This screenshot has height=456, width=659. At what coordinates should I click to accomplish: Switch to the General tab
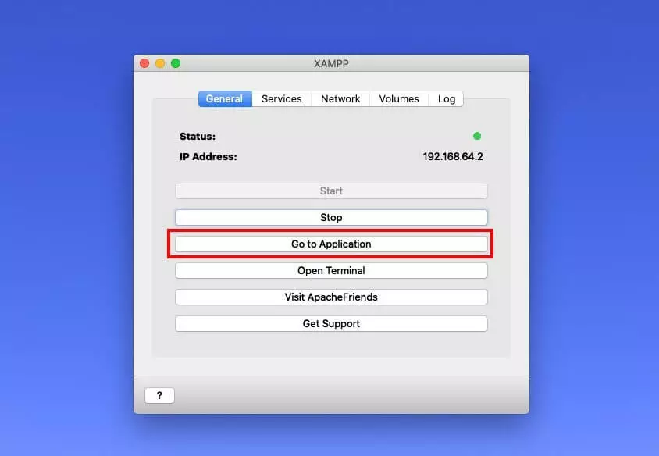(225, 98)
